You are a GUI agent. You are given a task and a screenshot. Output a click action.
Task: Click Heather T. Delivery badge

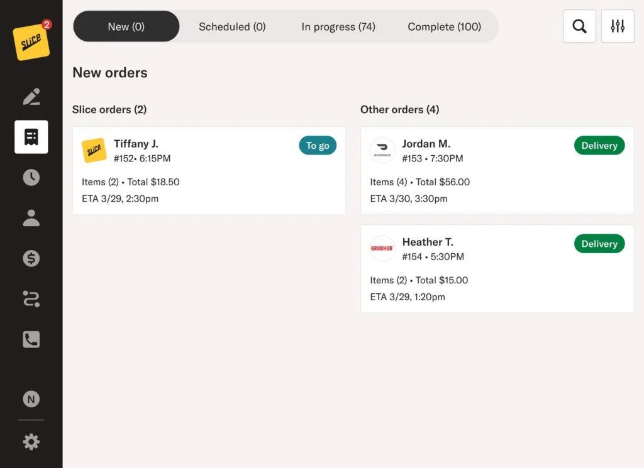(x=599, y=244)
